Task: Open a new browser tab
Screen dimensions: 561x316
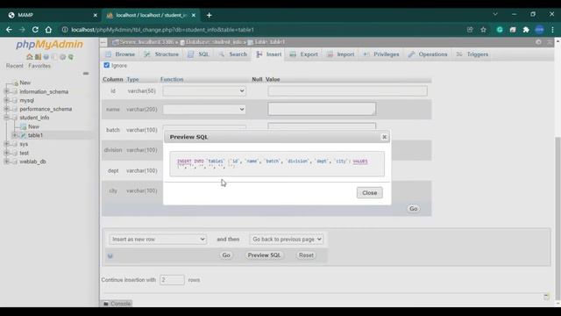Action: point(209,15)
